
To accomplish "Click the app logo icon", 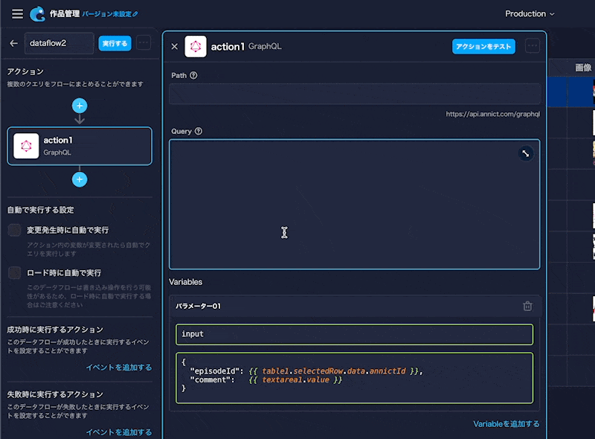I will [x=37, y=14].
